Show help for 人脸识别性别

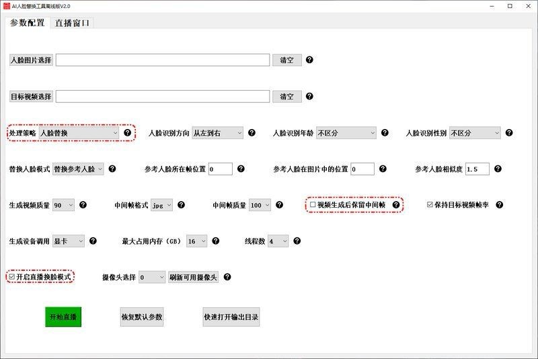pos(509,132)
